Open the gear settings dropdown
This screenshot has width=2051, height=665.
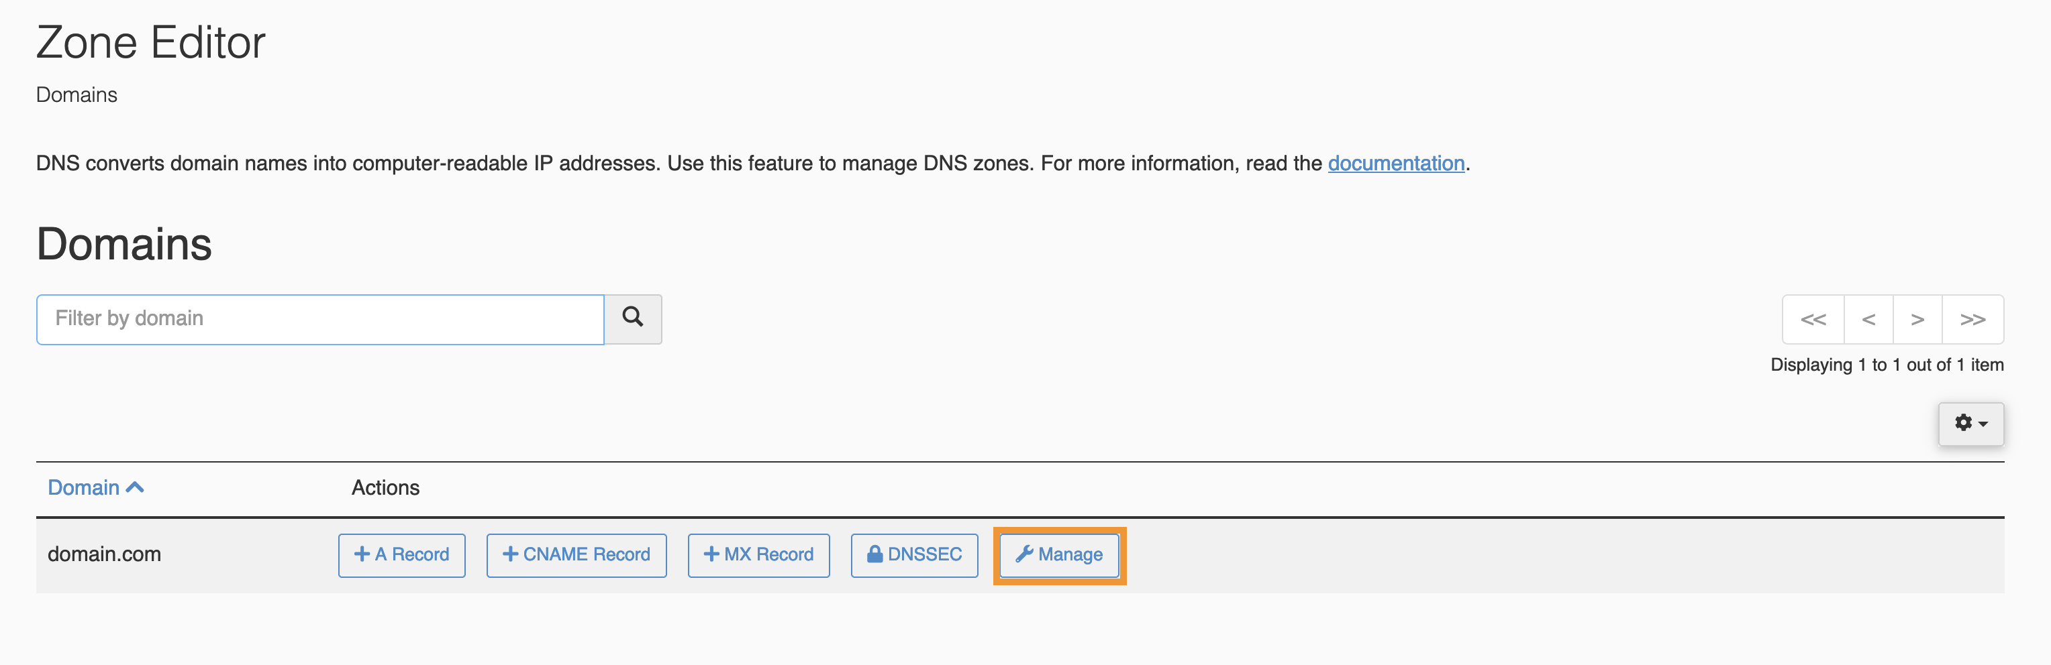[x=1970, y=423]
